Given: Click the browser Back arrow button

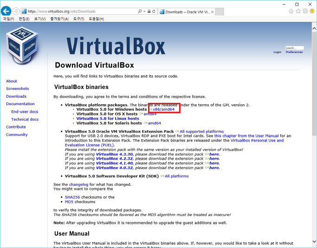Looking at the screenshot, I should click(x=6, y=11).
